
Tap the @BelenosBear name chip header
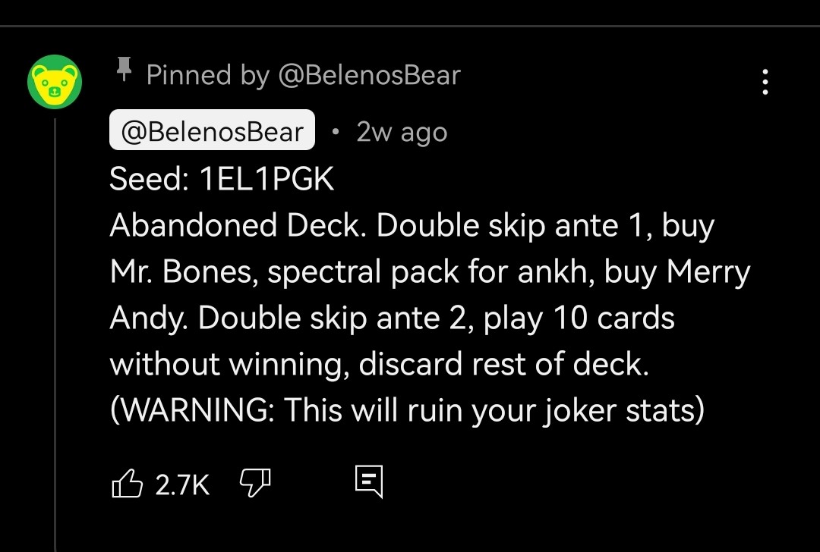coord(212,130)
